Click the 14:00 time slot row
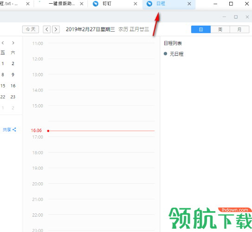Screen dimensions: 252x232 pyautogui.click(x=101, y=98)
